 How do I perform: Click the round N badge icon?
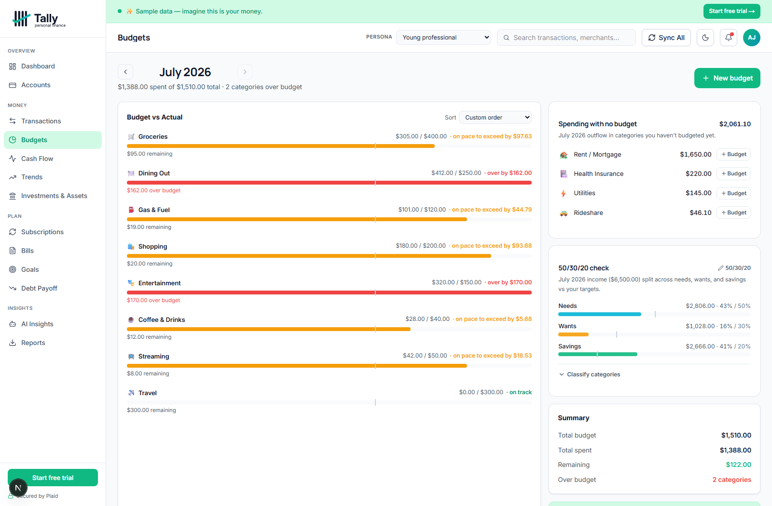tap(18, 488)
